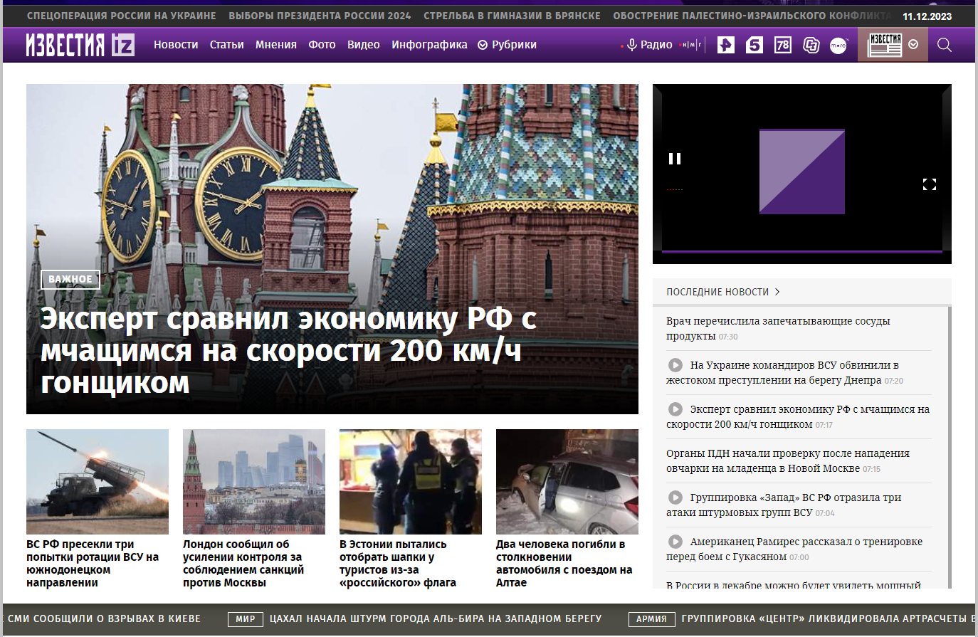Click the Мир tag in ticker
The width and height of the screenshot is (978, 637).
(246, 619)
